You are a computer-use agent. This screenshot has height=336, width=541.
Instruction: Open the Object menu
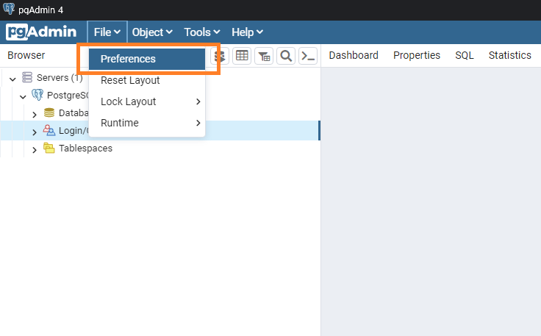pos(152,32)
